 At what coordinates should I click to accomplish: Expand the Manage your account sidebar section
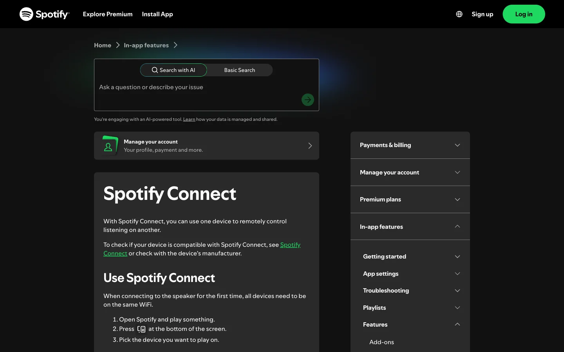[410, 172]
